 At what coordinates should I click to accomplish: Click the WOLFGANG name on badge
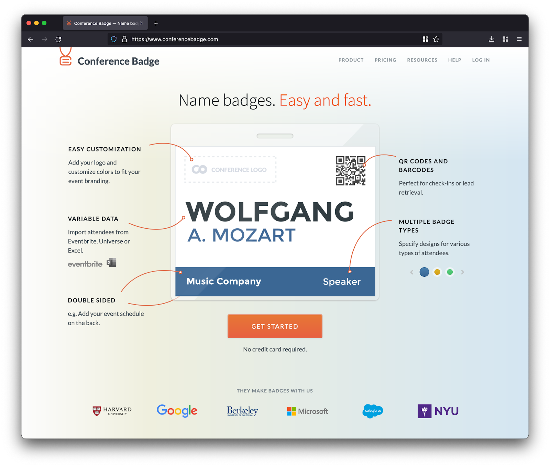(x=270, y=212)
